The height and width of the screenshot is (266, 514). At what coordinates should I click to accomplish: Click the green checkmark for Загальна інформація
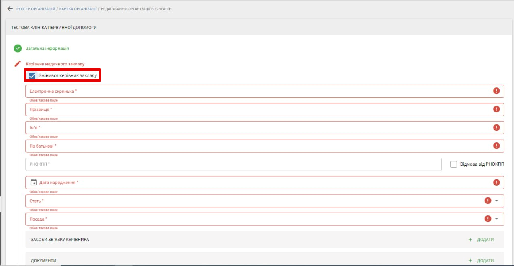coord(18,49)
